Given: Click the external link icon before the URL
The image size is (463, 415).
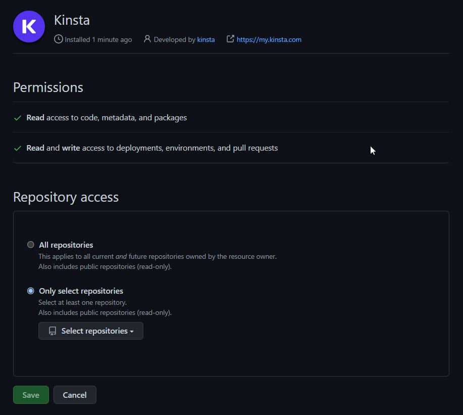Looking at the screenshot, I should (230, 39).
